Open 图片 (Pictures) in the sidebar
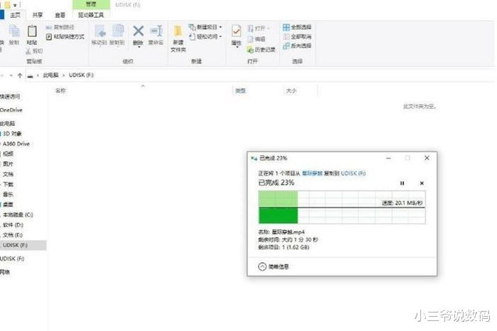Image resolution: width=497 pixels, height=331 pixels. coord(8,164)
